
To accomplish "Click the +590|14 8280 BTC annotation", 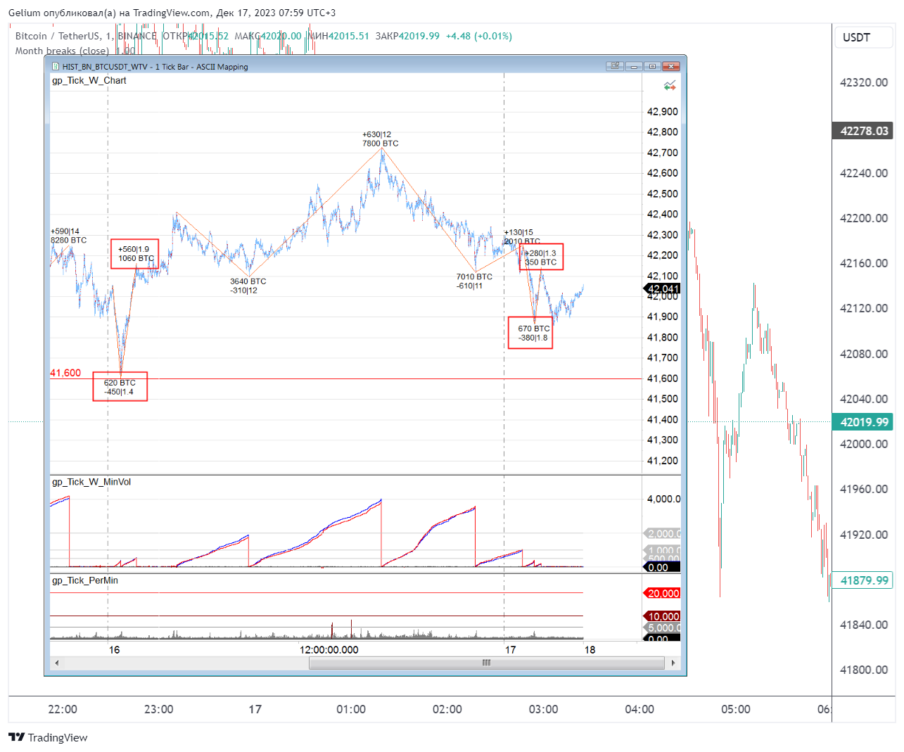I will (69, 236).
